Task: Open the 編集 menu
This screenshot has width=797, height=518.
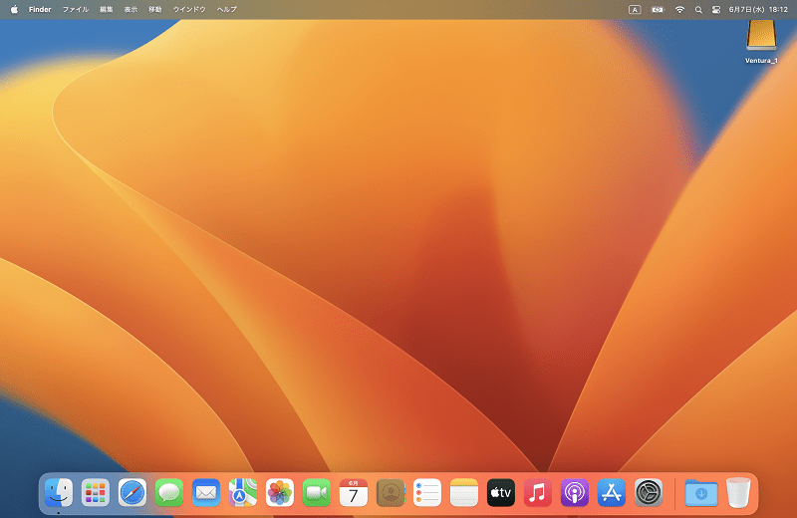Action: click(x=107, y=9)
